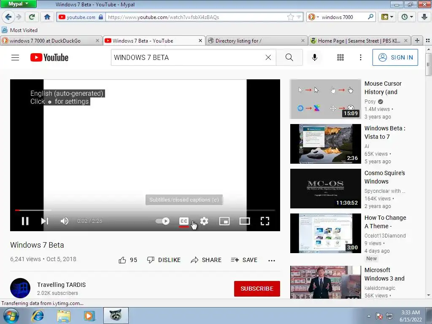Open Cosmo Squire's Windows video title
432x324 pixels.
coord(385,177)
